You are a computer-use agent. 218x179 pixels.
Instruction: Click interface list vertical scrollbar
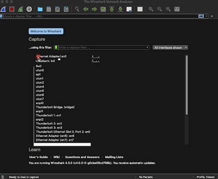[187, 85]
